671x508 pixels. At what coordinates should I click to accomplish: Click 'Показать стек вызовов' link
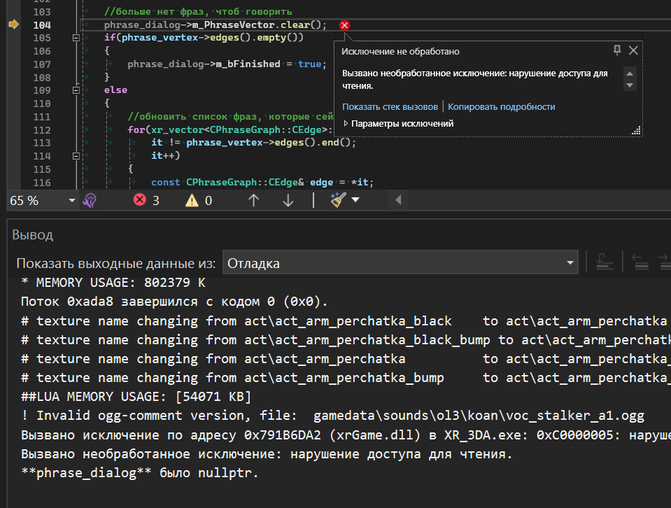pos(390,106)
